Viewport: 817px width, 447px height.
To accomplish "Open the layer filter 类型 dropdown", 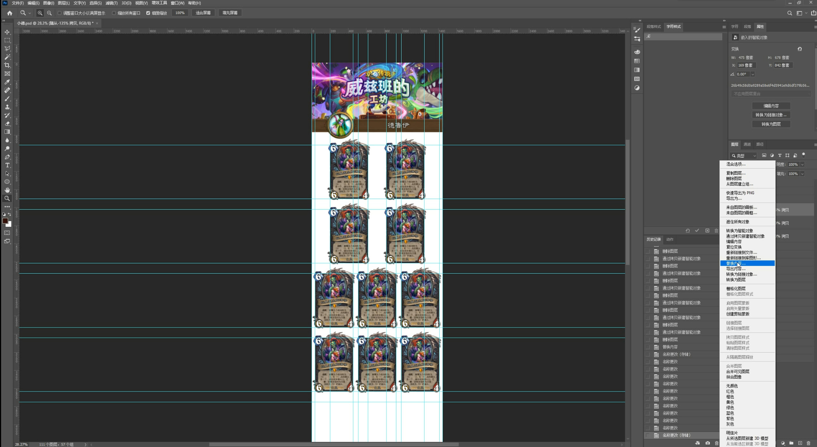I will (x=744, y=155).
